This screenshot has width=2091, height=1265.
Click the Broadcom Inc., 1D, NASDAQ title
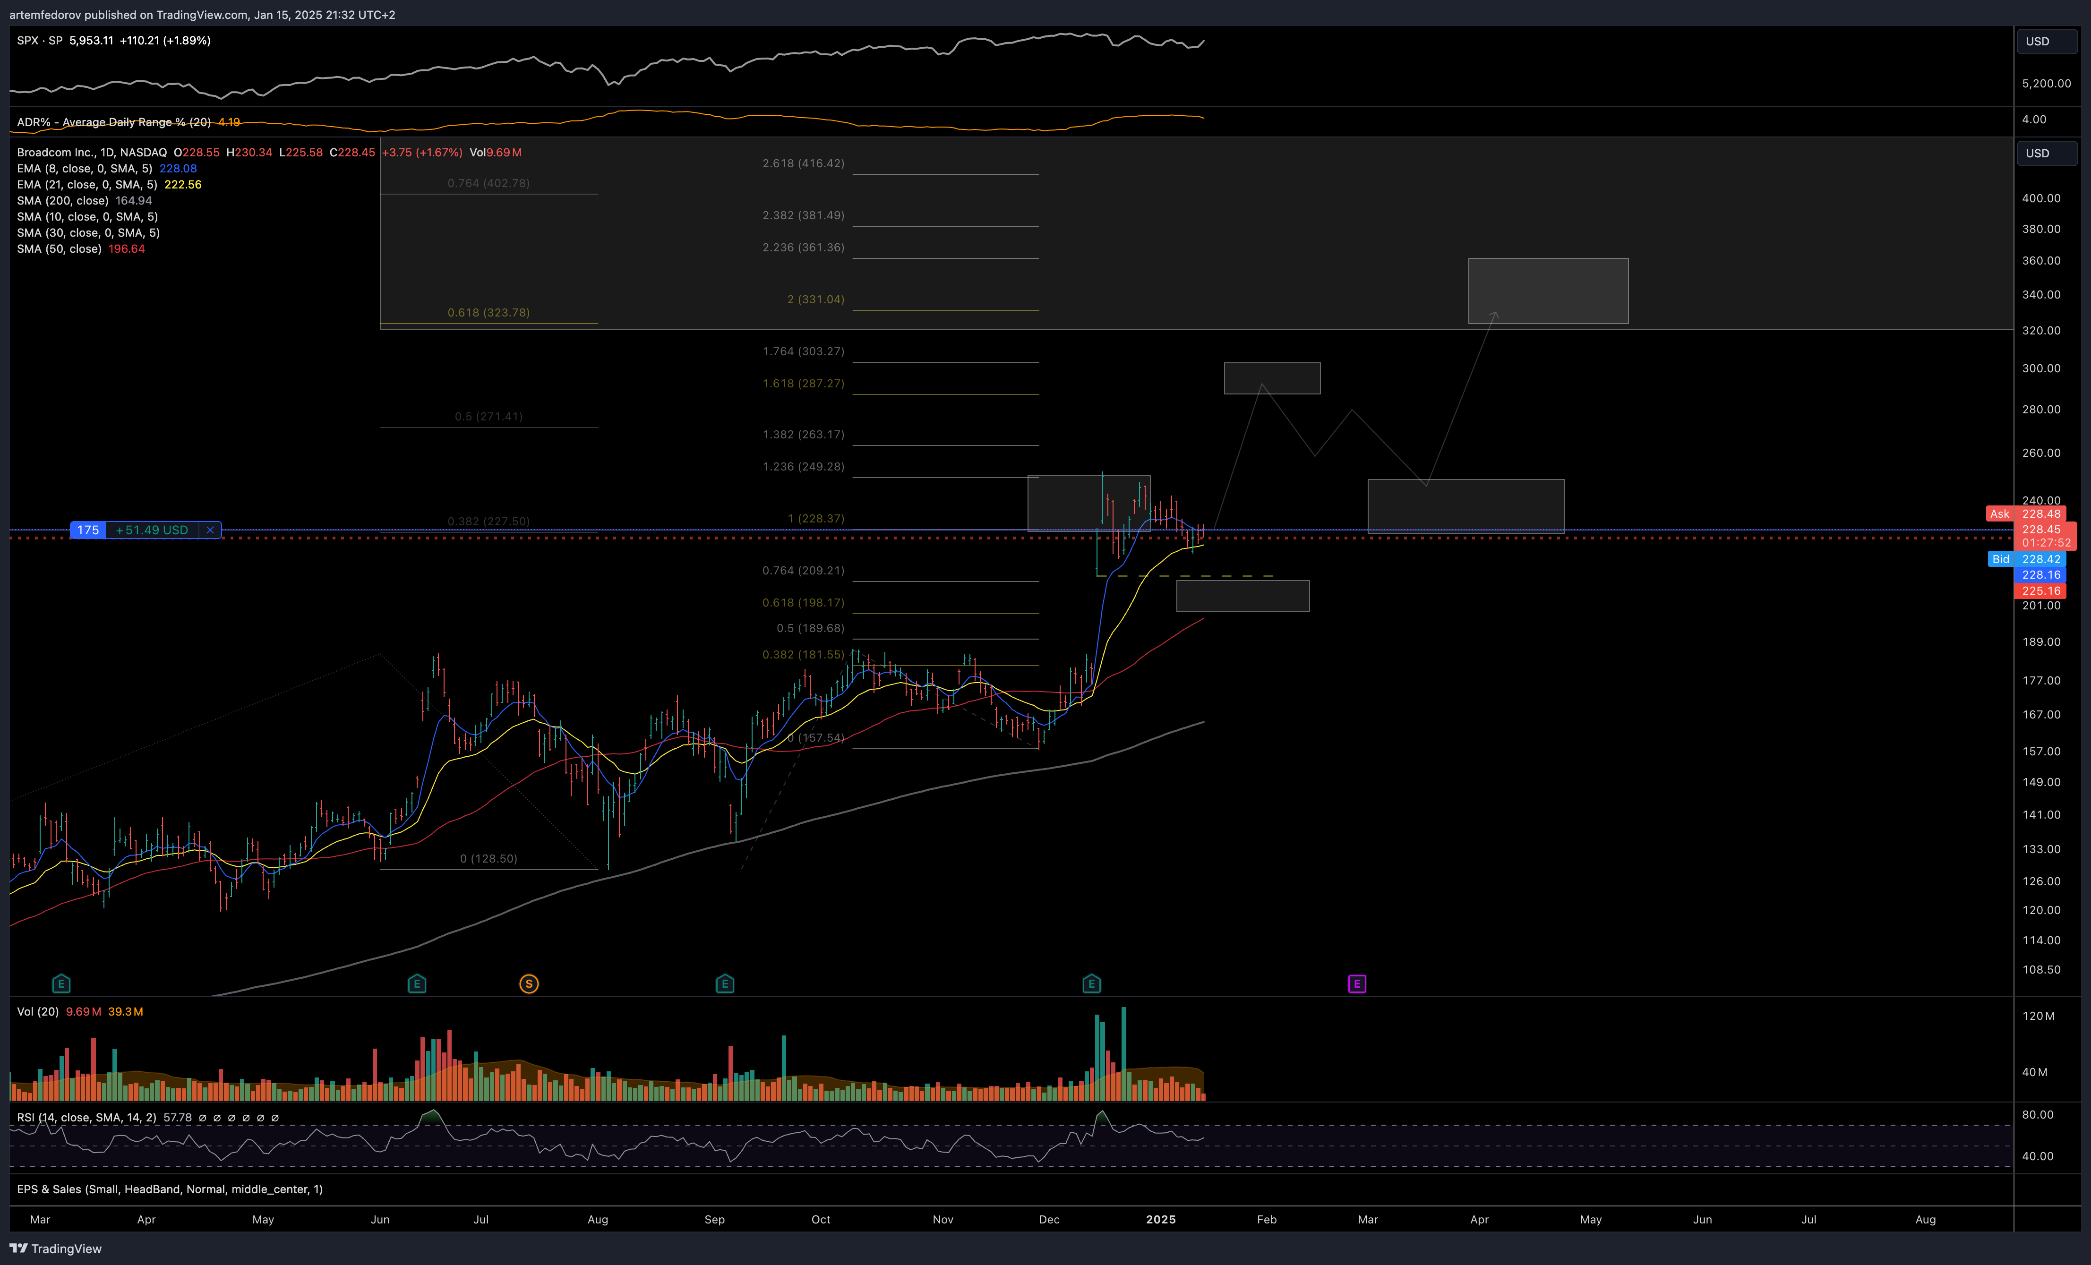click(x=92, y=152)
